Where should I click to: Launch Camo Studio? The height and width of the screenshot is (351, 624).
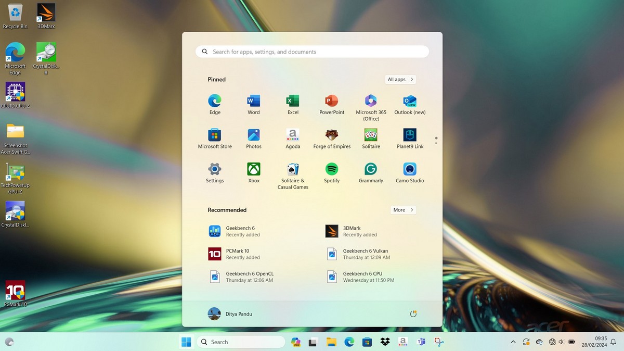pyautogui.click(x=410, y=173)
